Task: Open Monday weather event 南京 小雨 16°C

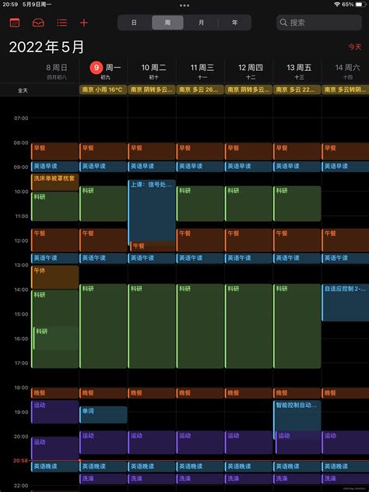Action: (103, 90)
